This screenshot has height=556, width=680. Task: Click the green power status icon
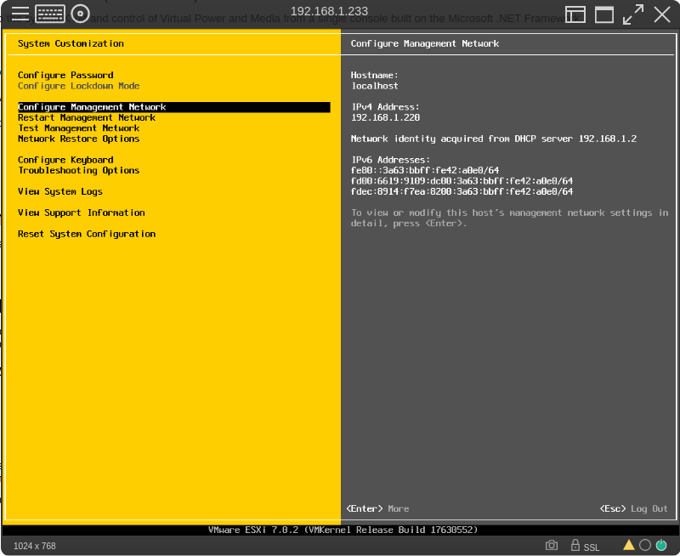click(x=660, y=545)
